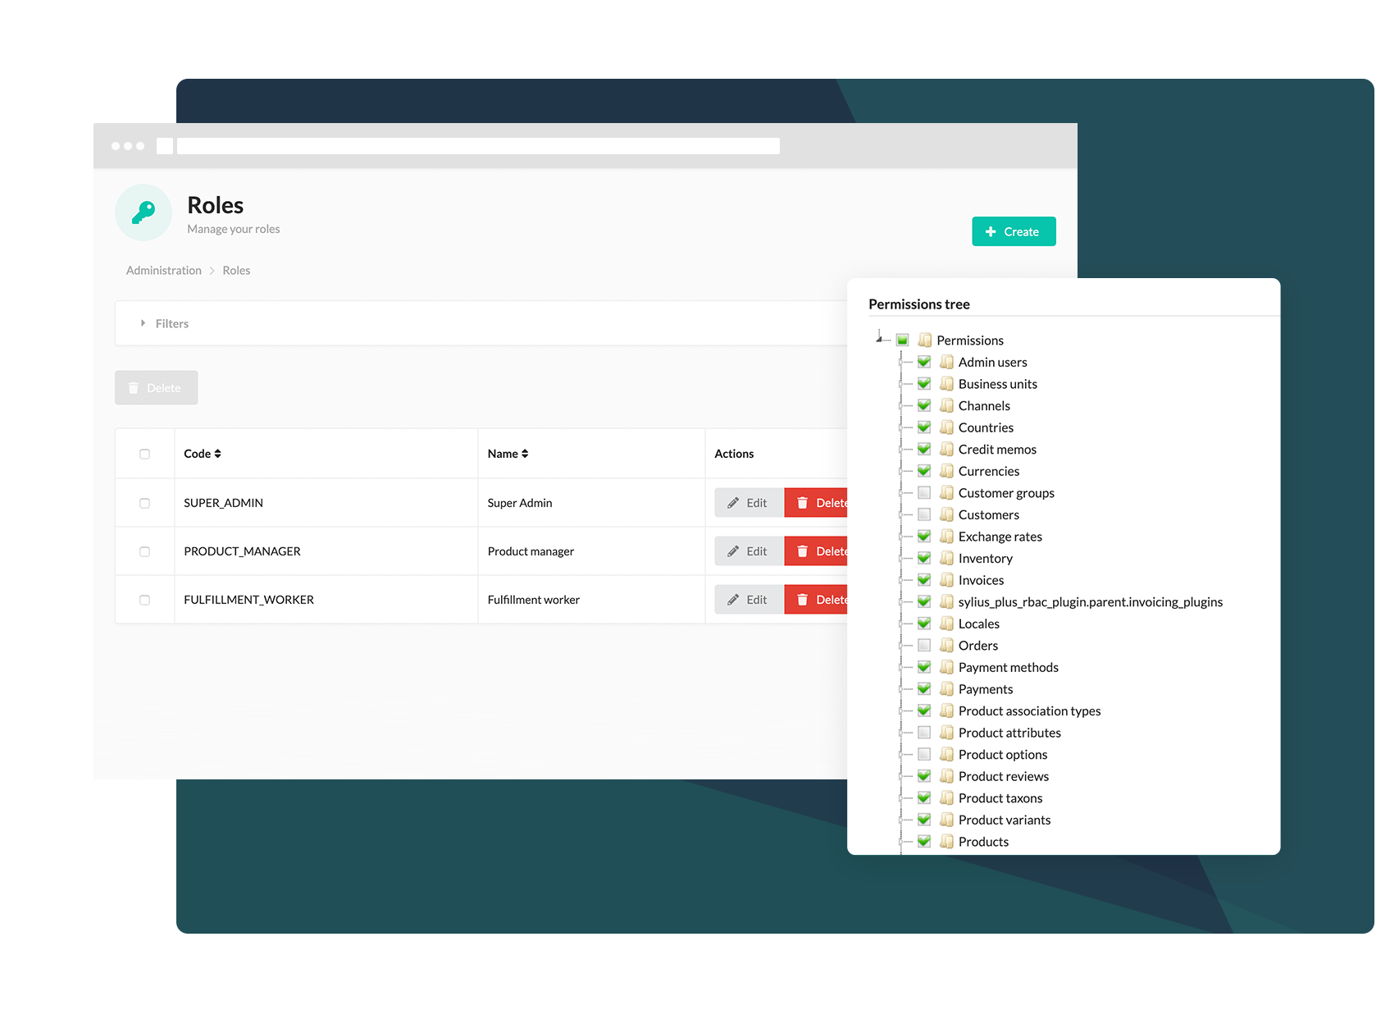The image size is (1399, 1028).
Task: Click the Roles key icon
Action: coord(144,212)
